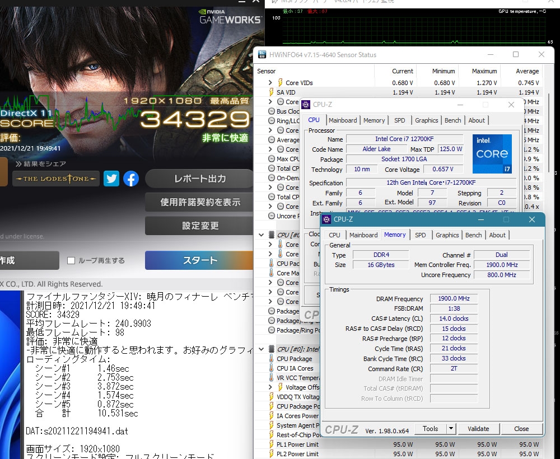Share result on Facebook icon
The width and height of the screenshot is (560, 459).
[131, 179]
